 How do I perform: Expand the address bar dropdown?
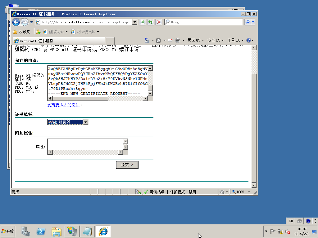(135, 22)
